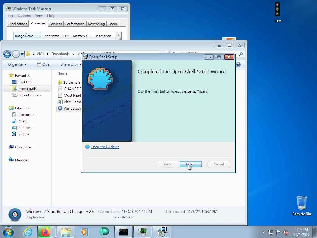The image size is (317, 238).
Task: Open the 'new' desktop icon
Action: click(x=278, y=12)
